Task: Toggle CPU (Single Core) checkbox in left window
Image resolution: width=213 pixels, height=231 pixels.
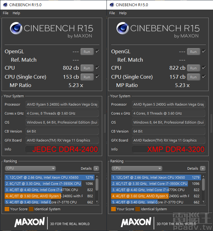Action: point(97,77)
